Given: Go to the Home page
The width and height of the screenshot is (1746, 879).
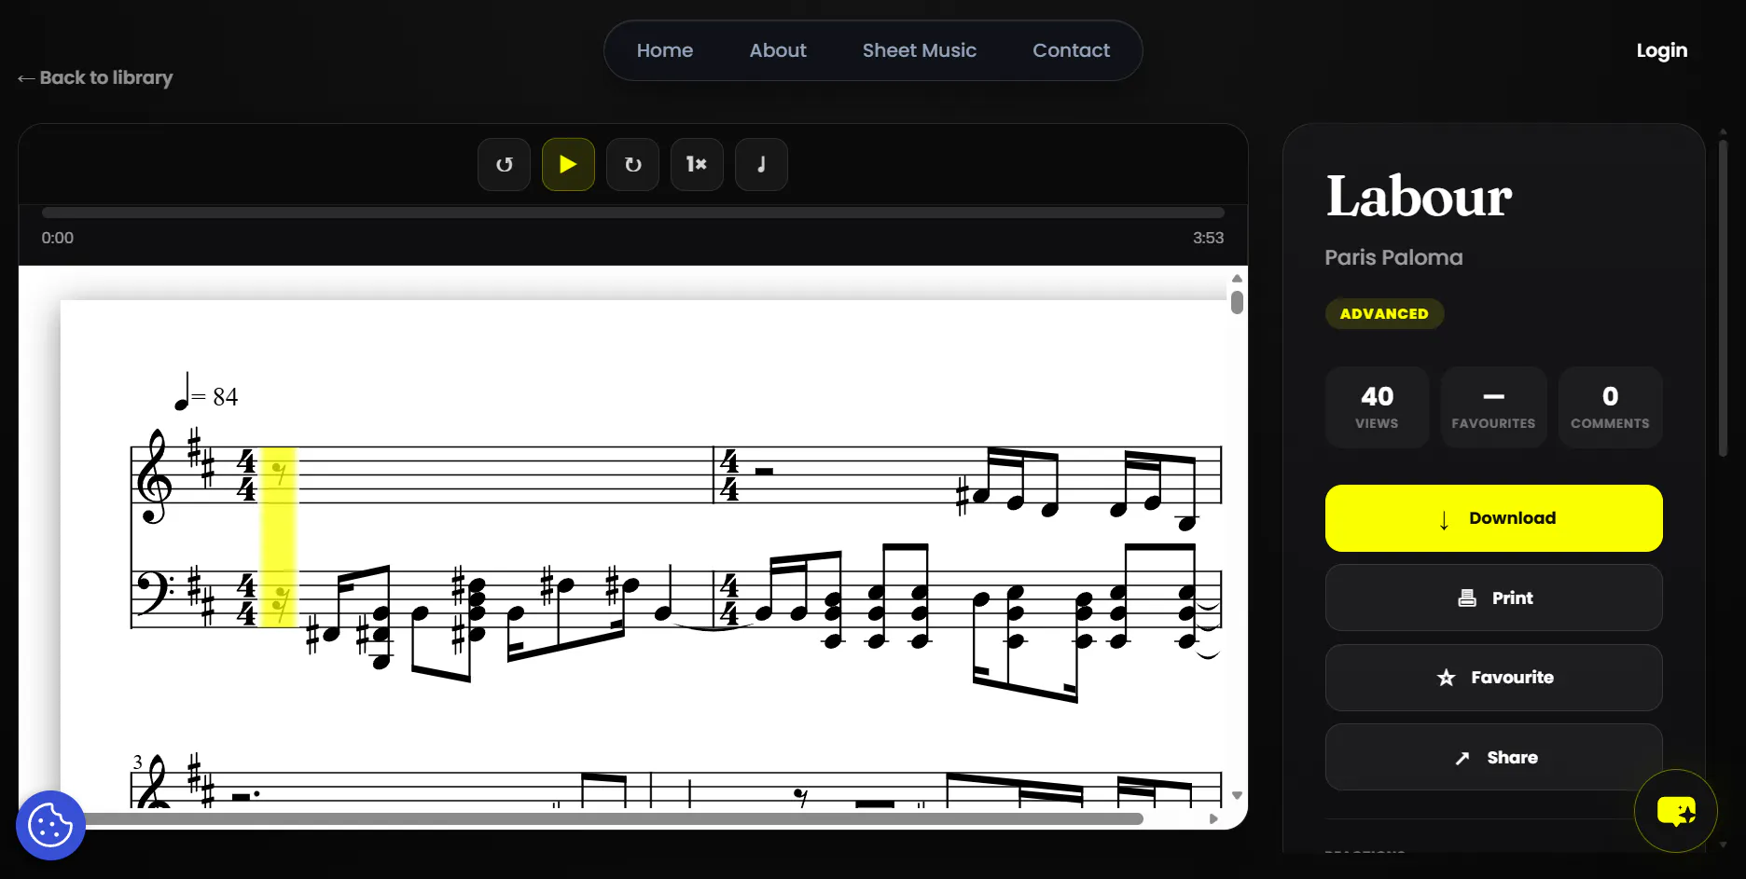Looking at the screenshot, I should tap(665, 50).
